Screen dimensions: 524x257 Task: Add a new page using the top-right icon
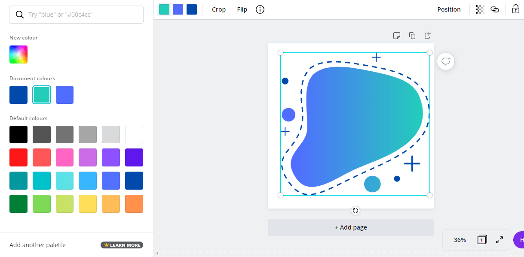[x=427, y=36]
